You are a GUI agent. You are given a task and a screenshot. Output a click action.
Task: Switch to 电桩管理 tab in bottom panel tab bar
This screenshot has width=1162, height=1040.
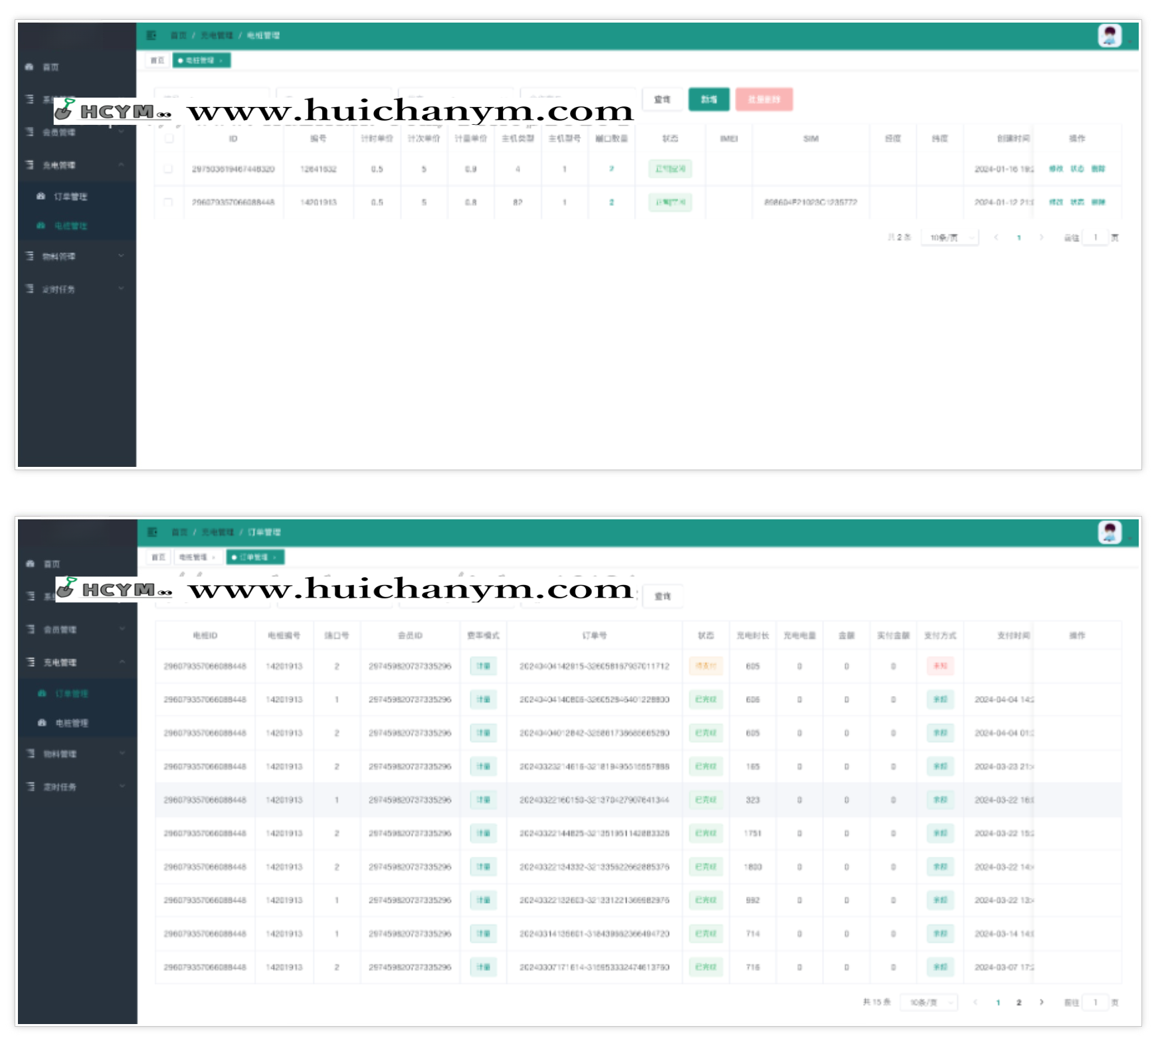(x=197, y=557)
